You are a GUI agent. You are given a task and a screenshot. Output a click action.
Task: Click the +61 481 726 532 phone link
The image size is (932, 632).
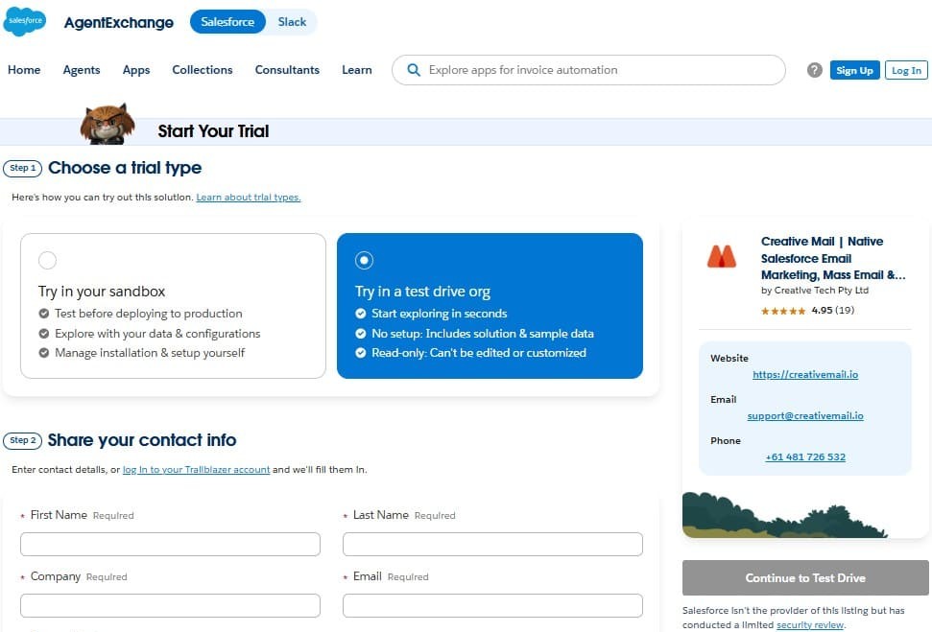coord(804,457)
